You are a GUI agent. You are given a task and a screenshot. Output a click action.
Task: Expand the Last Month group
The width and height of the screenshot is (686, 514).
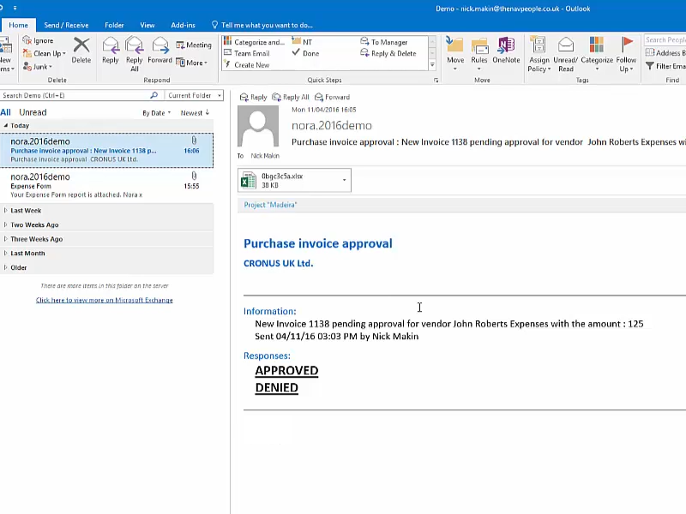[x=6, y=253]
